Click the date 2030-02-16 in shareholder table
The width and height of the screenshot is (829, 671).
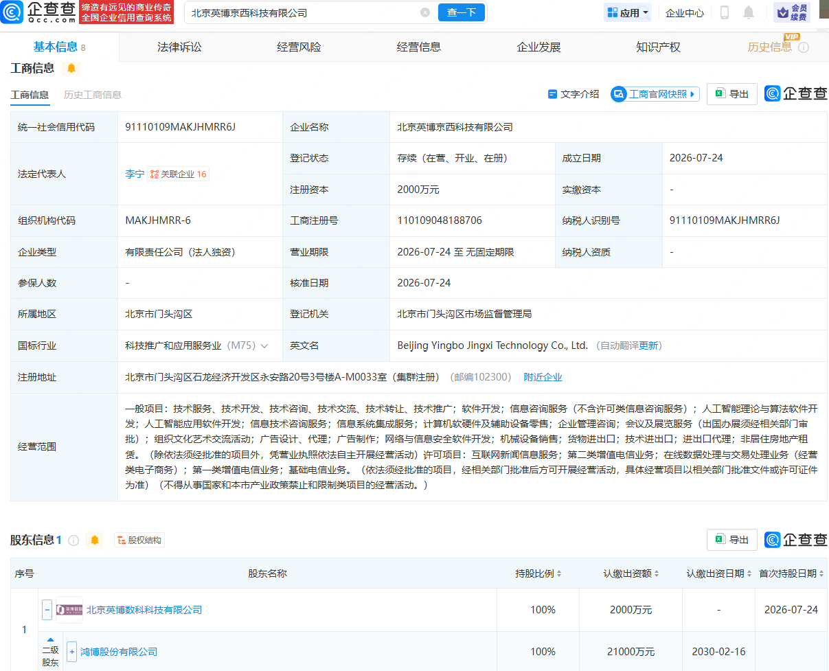(x=718, y=652)
